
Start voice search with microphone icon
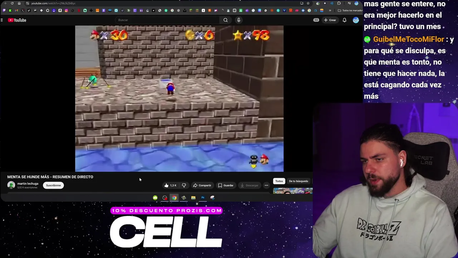tap(239, 20)
